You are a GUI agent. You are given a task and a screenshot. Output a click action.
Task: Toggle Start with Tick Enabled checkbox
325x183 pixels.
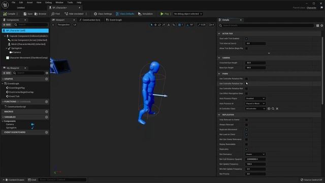click(246, 39)
